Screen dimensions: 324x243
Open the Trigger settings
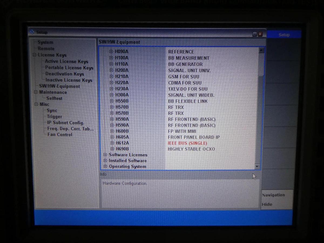tap(55, 117)
